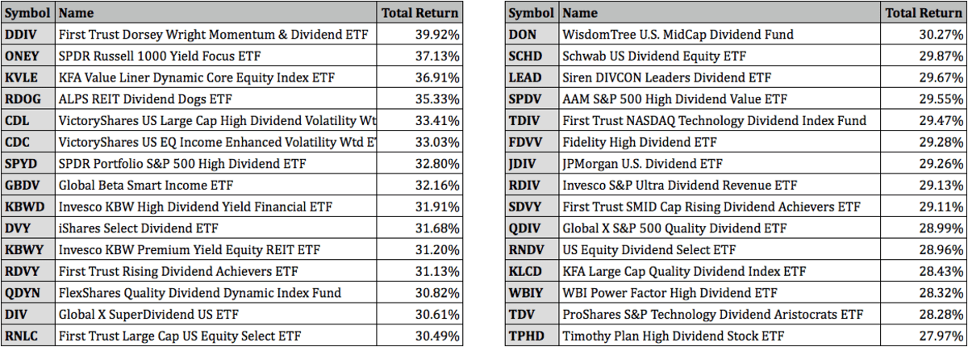Click the Schwab US Dividend Equity ETF name
This screenshot has height=347, width=968.
click(x=654, y=56)
